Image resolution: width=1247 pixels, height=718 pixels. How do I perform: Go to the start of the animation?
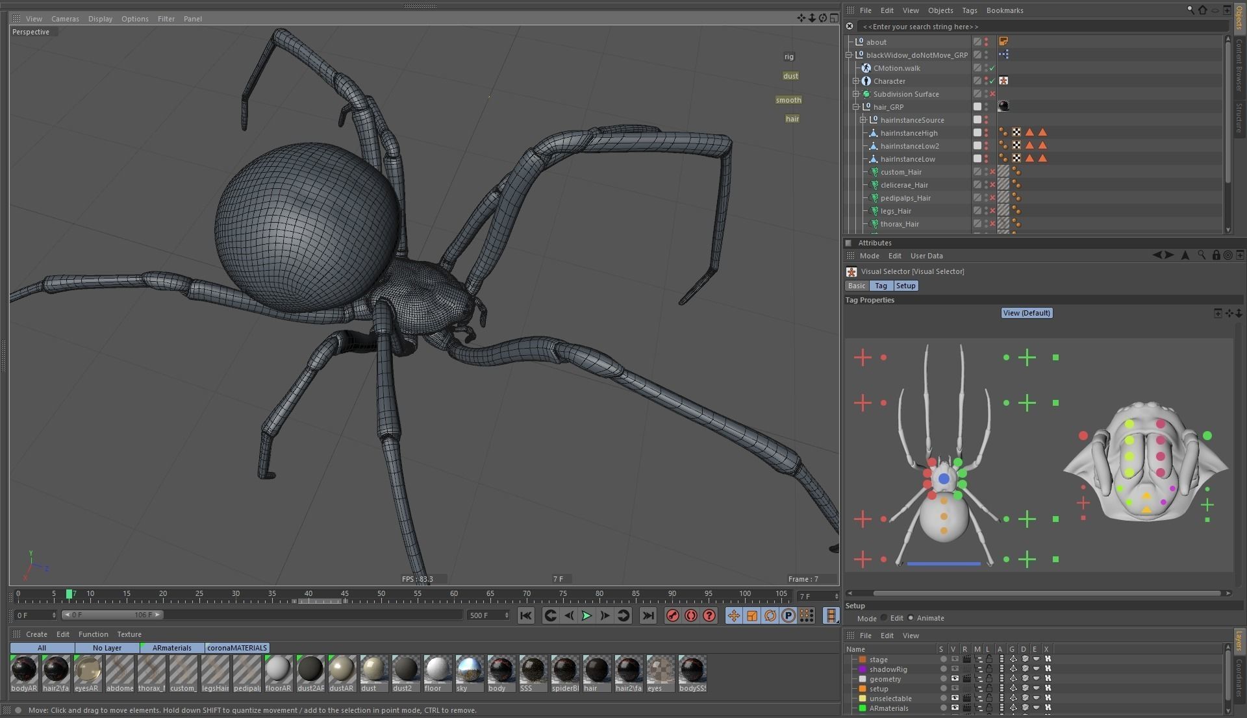526,615
